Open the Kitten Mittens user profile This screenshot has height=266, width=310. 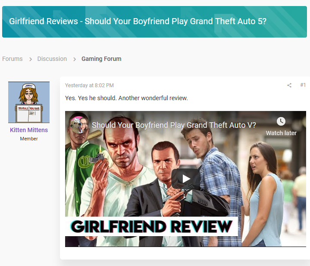click(29, 130)
